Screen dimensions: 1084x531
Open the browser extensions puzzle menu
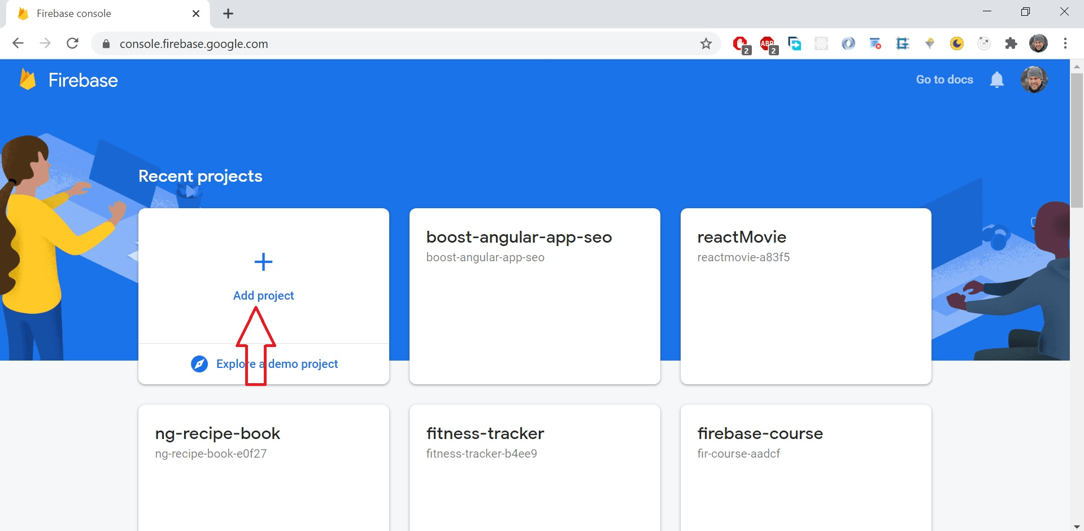(x=1011, y=43)
